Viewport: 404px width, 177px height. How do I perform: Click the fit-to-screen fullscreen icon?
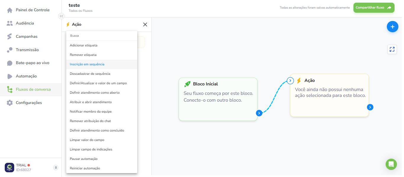[x=392, y=49]
